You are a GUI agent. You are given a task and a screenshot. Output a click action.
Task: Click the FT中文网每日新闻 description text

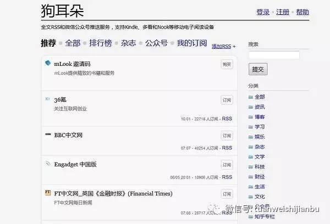(73, 203)
